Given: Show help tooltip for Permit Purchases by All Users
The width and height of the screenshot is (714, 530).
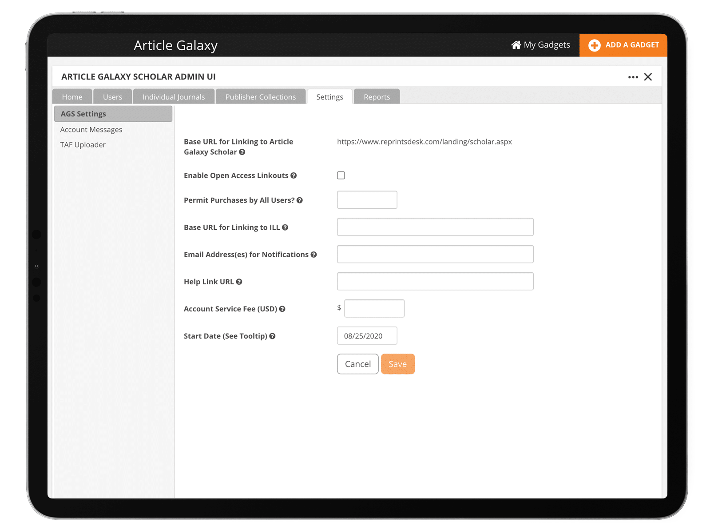Looking at the screenshot, I should pos(300,200).
